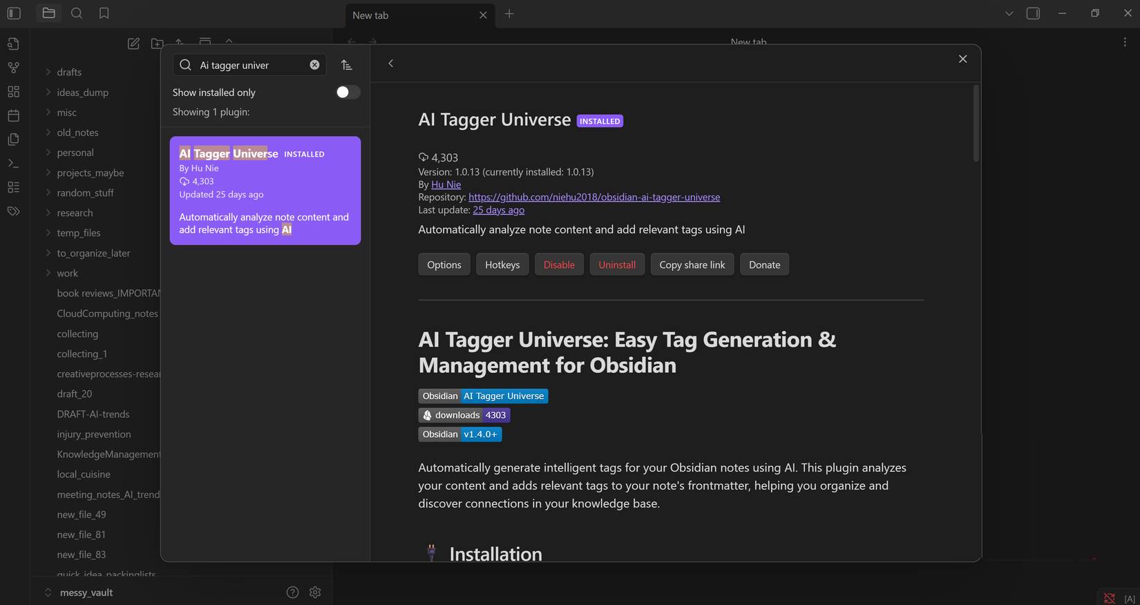
Task: Open the graph view from ribbon
Action: pos(13,68)
